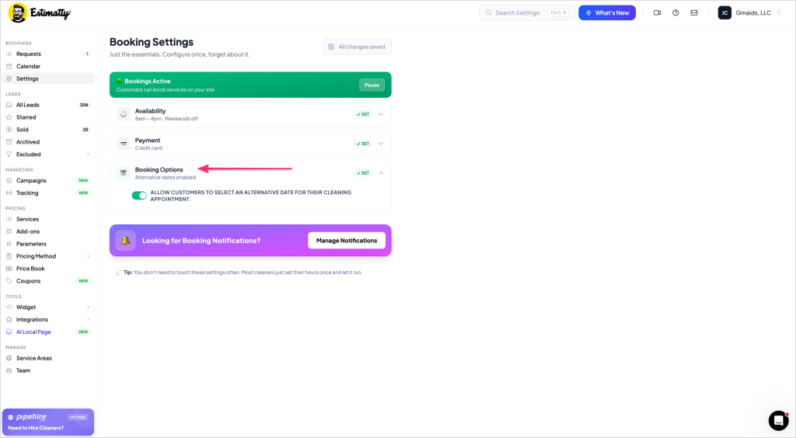Open the What's New button

click(607, 12)
